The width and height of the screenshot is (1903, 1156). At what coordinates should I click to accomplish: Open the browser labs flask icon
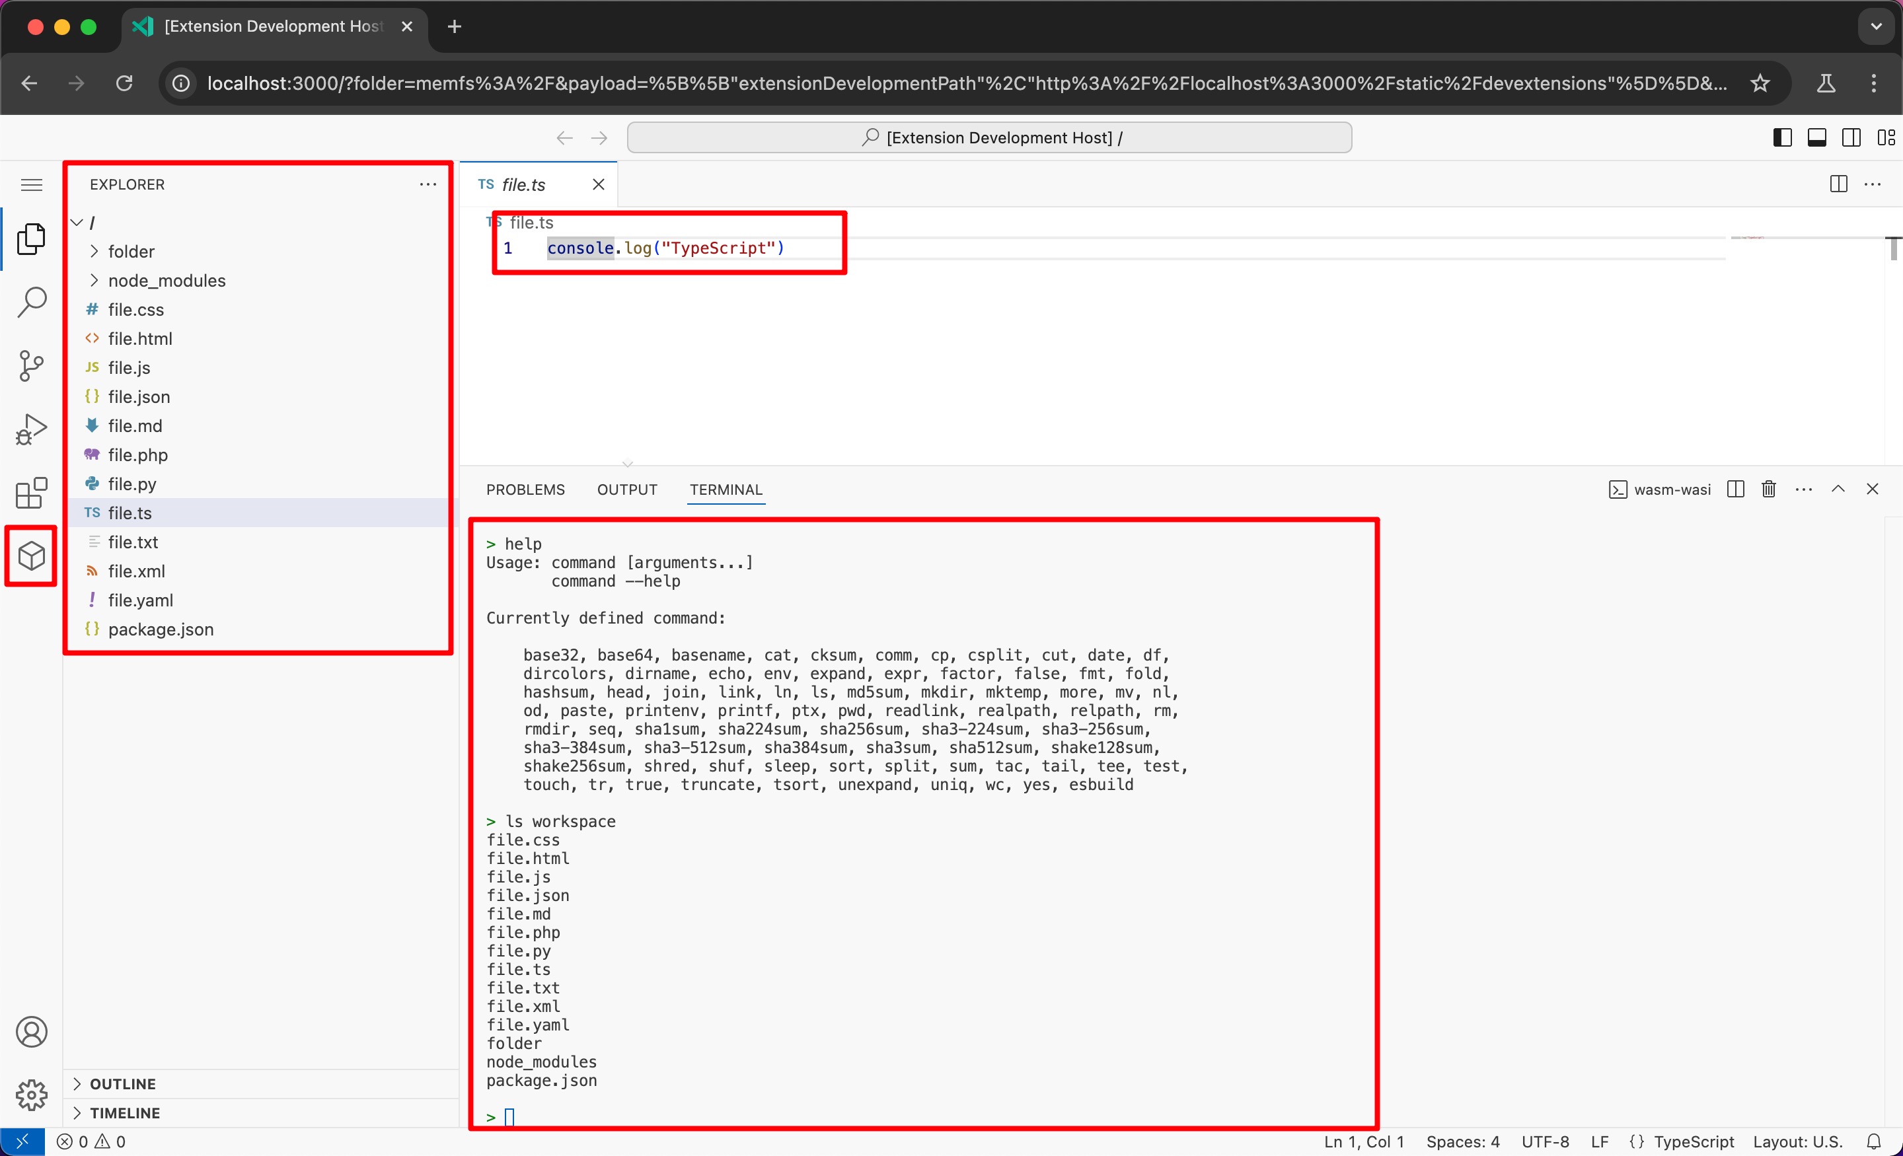1826,83
